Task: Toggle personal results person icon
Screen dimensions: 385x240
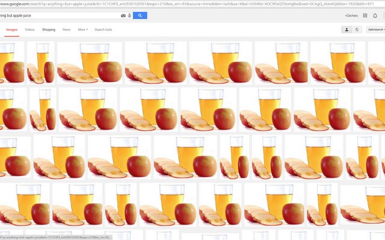Action: 347,29
